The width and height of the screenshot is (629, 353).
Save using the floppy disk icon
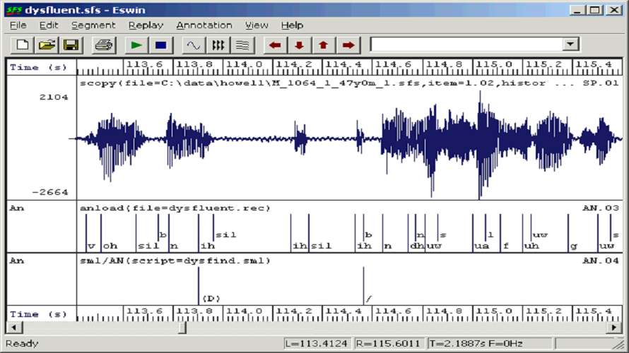[71, 45]
